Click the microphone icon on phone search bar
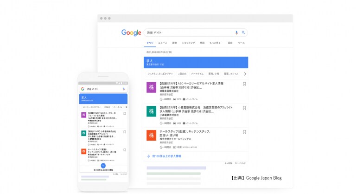Image resolution: width=356 pixels, height=194 pixels. pyautogui.click(x=124, y=89)
